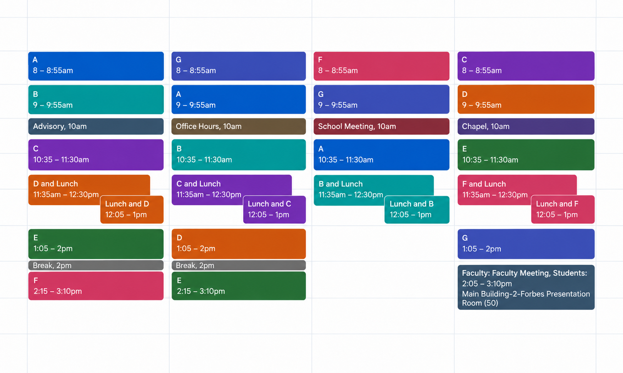Open the C 10:35 – 11:30am purple event

[x=96, y=154]
